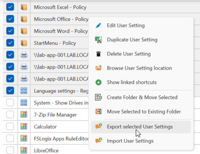Choose Export selected User Settings
The image size is (200, 154).
click(x=141, y=127)
